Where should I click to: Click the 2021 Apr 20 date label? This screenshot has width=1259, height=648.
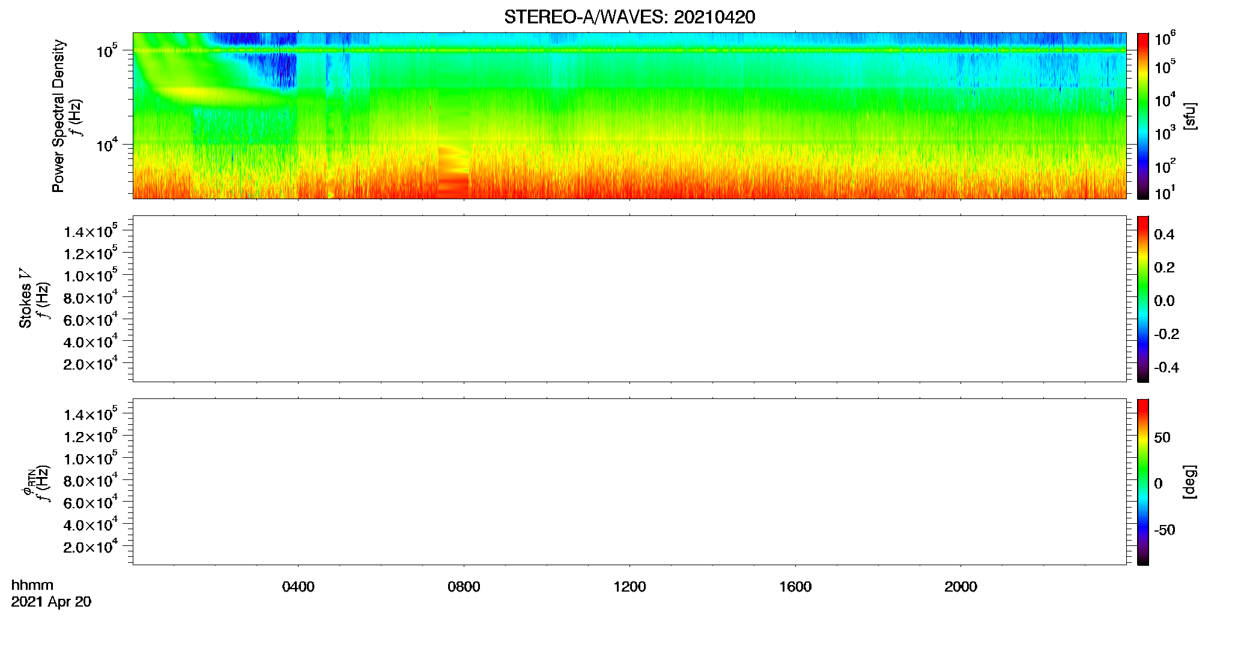tap(51, 602)
